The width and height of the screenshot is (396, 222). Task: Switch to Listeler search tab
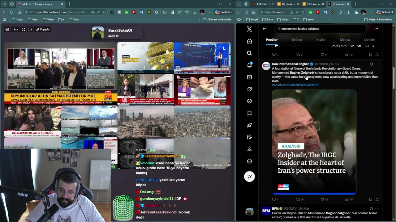(x=369, y=39)
